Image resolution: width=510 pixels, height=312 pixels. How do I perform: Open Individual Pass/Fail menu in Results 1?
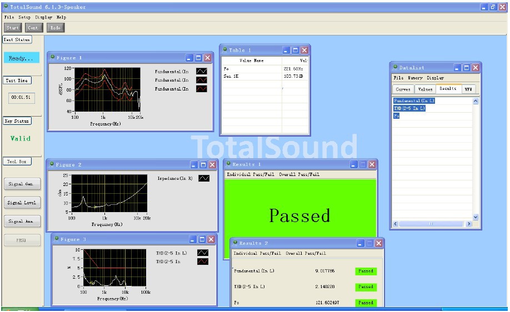pos(251,174)
